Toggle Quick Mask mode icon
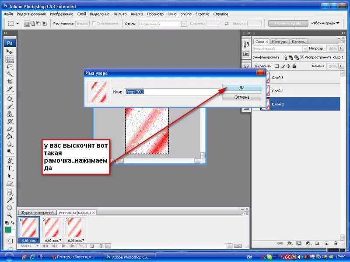 tap(10, 241)
